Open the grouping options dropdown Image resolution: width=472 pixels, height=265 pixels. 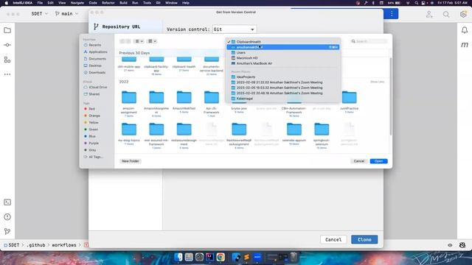tap(152, 41)
